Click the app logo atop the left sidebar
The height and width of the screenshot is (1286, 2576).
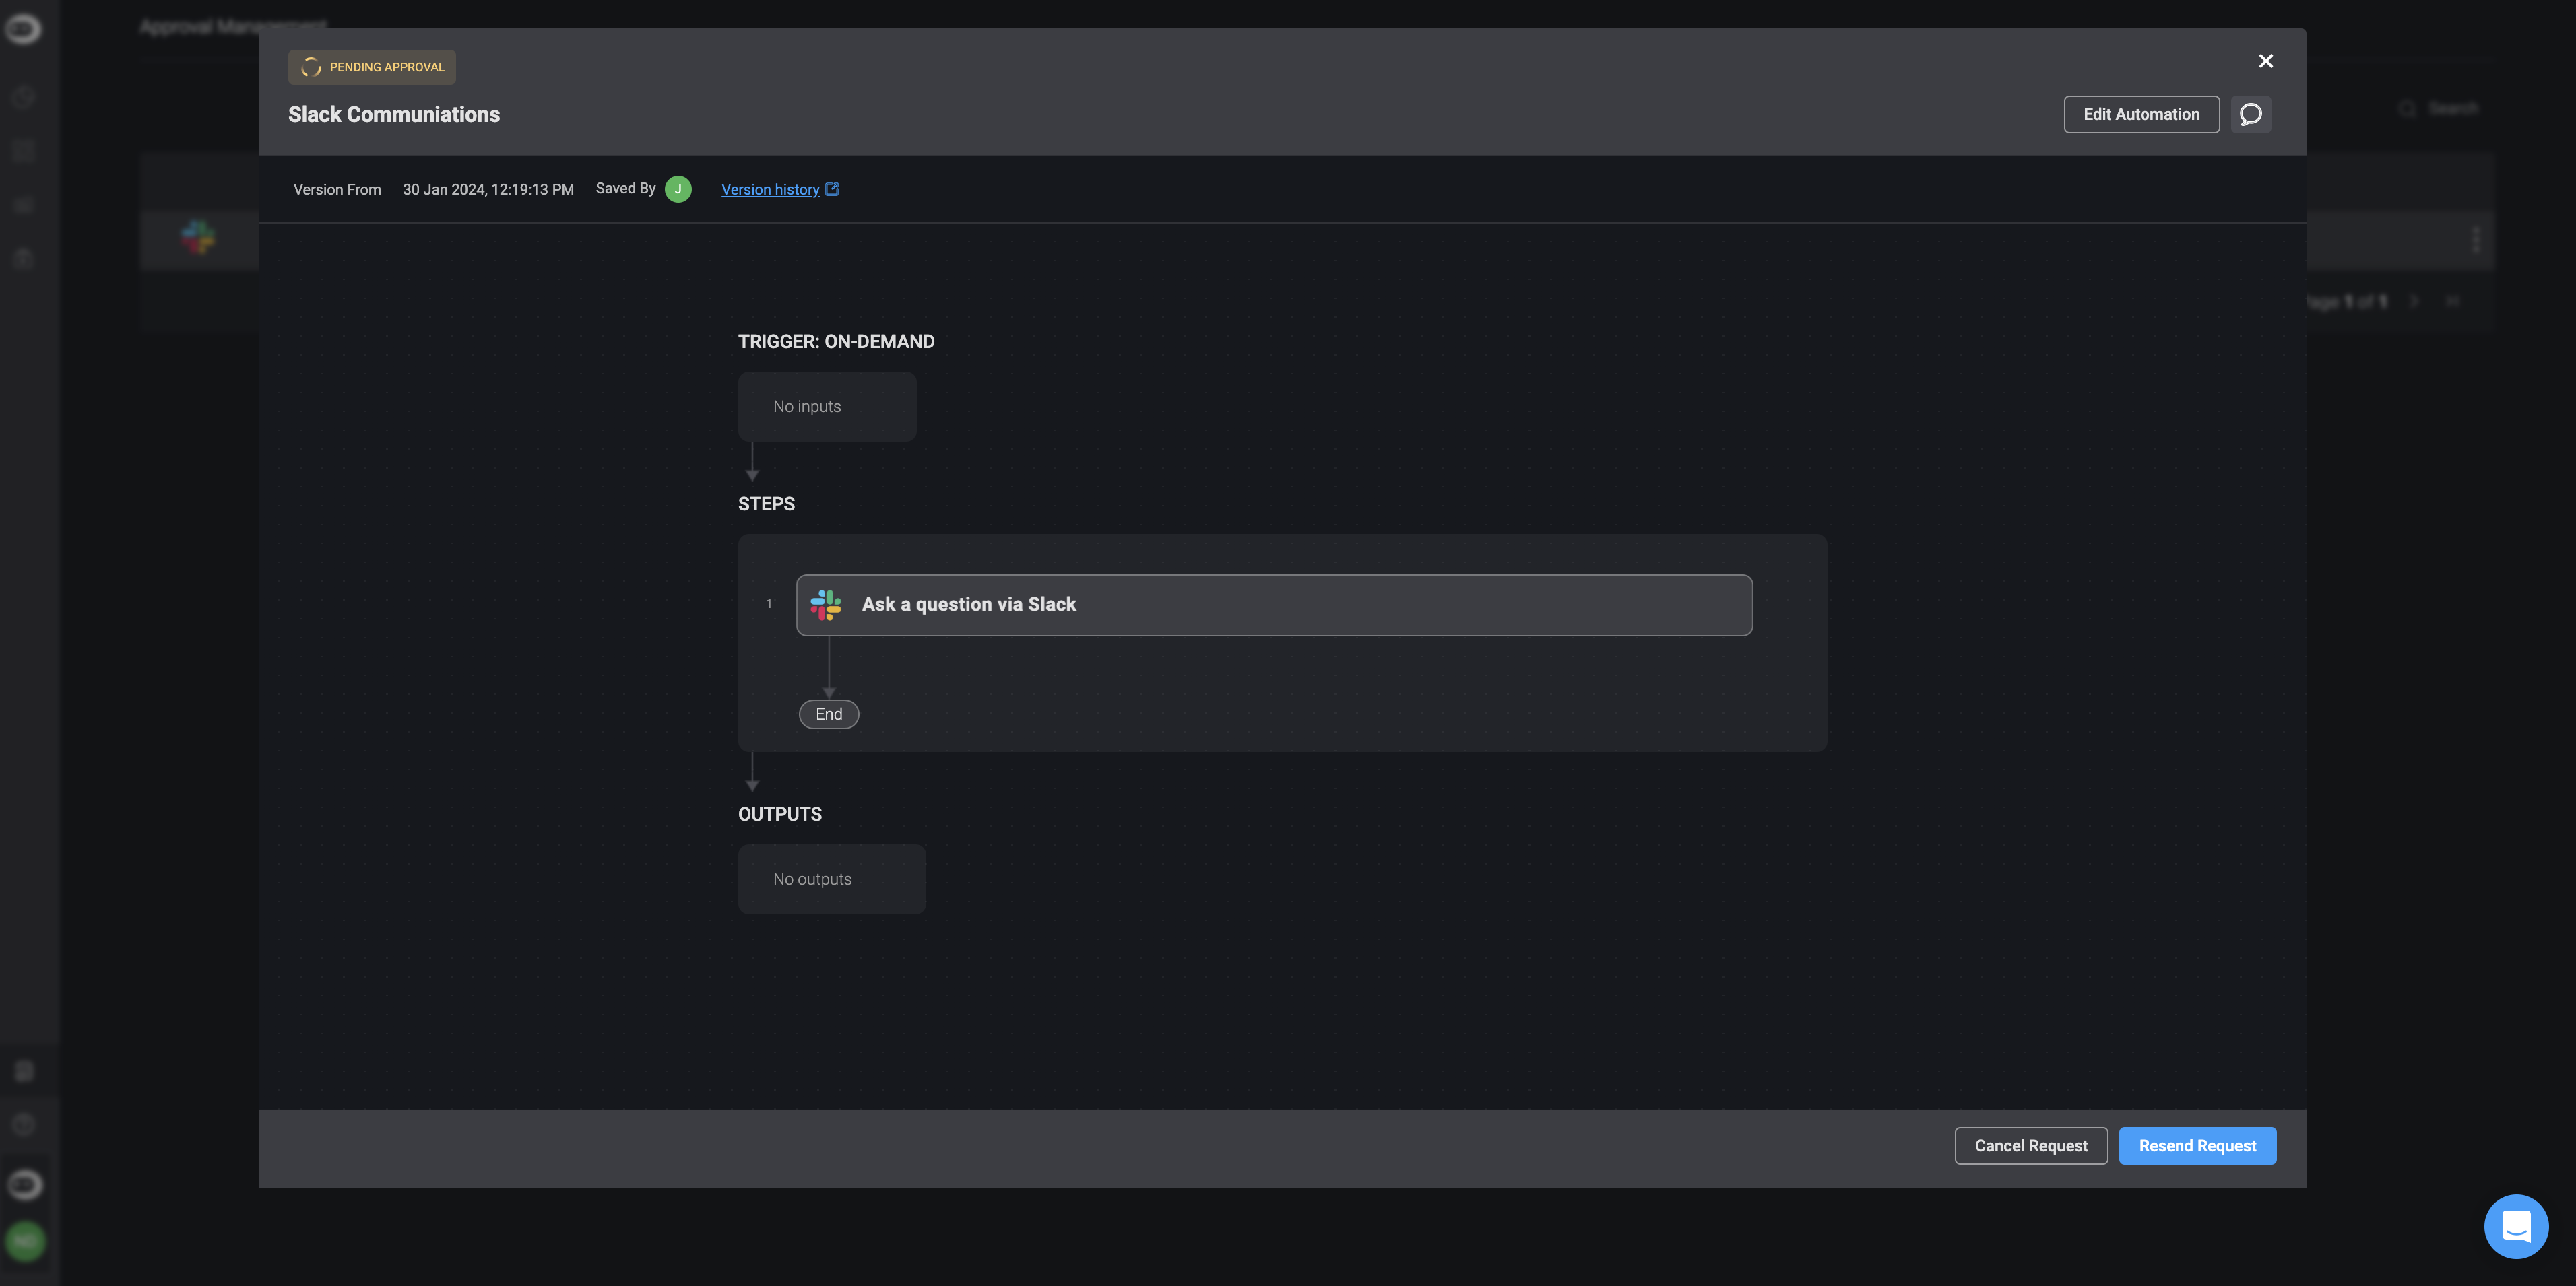pyautogui.click(x=24, y=29)
